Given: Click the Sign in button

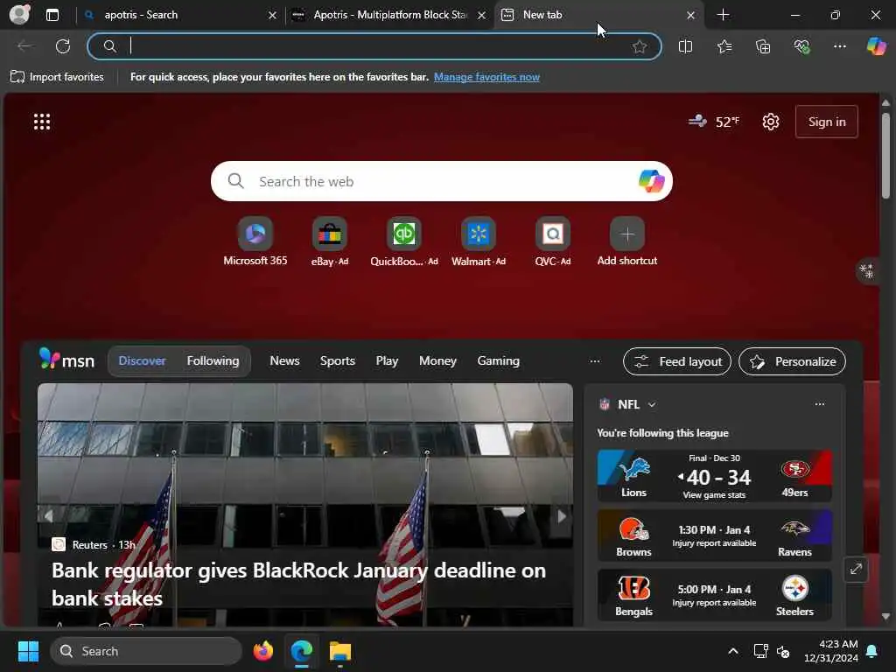Looking at the screenshot, I should pos(827,122).
